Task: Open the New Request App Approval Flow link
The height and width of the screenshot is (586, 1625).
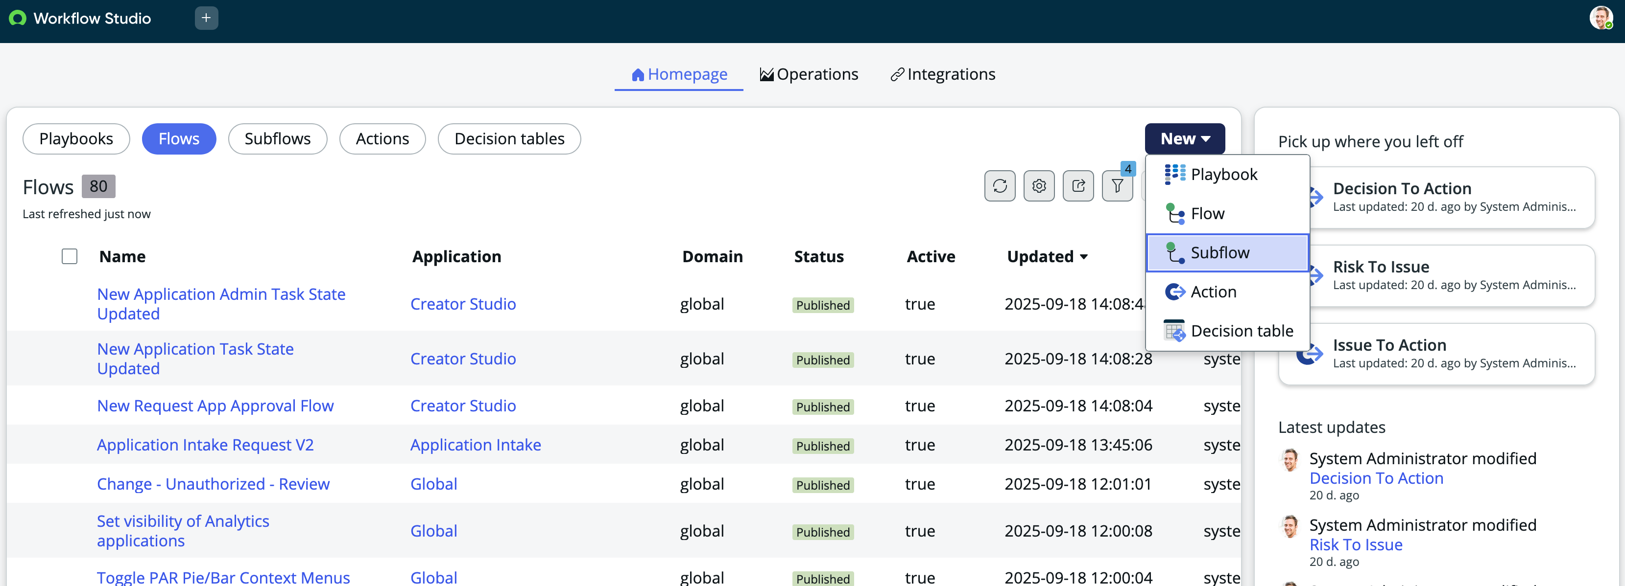Action: [215, 406]
